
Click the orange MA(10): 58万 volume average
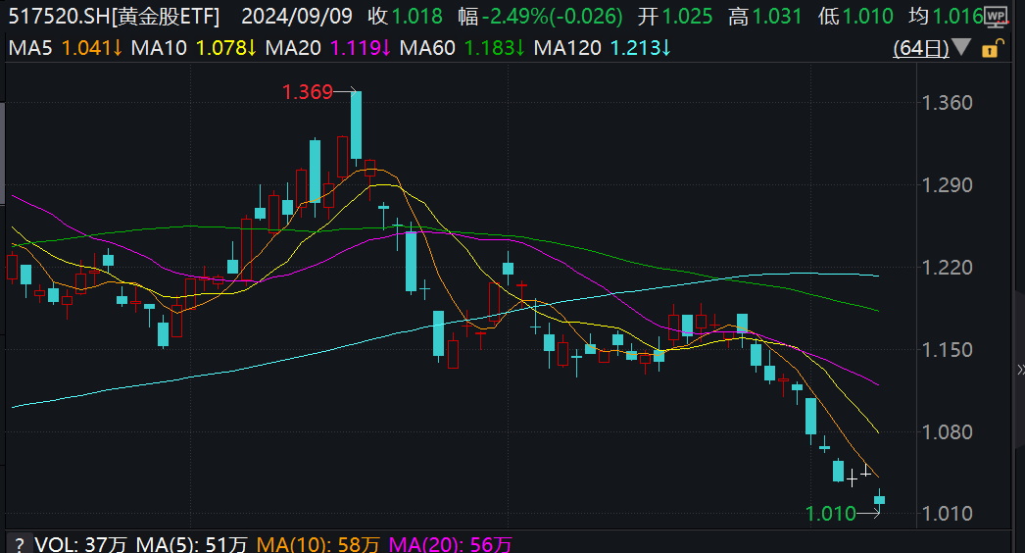tap(318, 544)
